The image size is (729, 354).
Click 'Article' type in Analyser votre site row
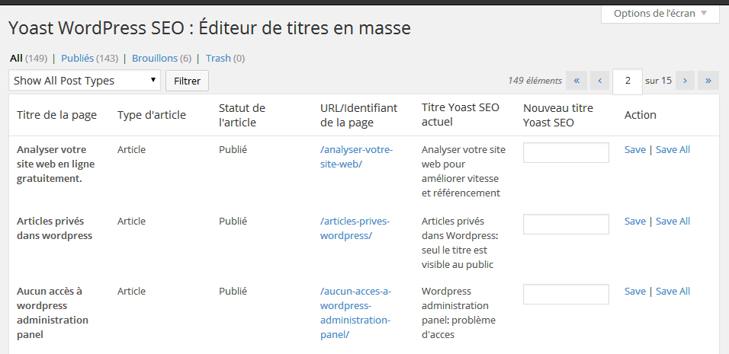pos(131,149)
